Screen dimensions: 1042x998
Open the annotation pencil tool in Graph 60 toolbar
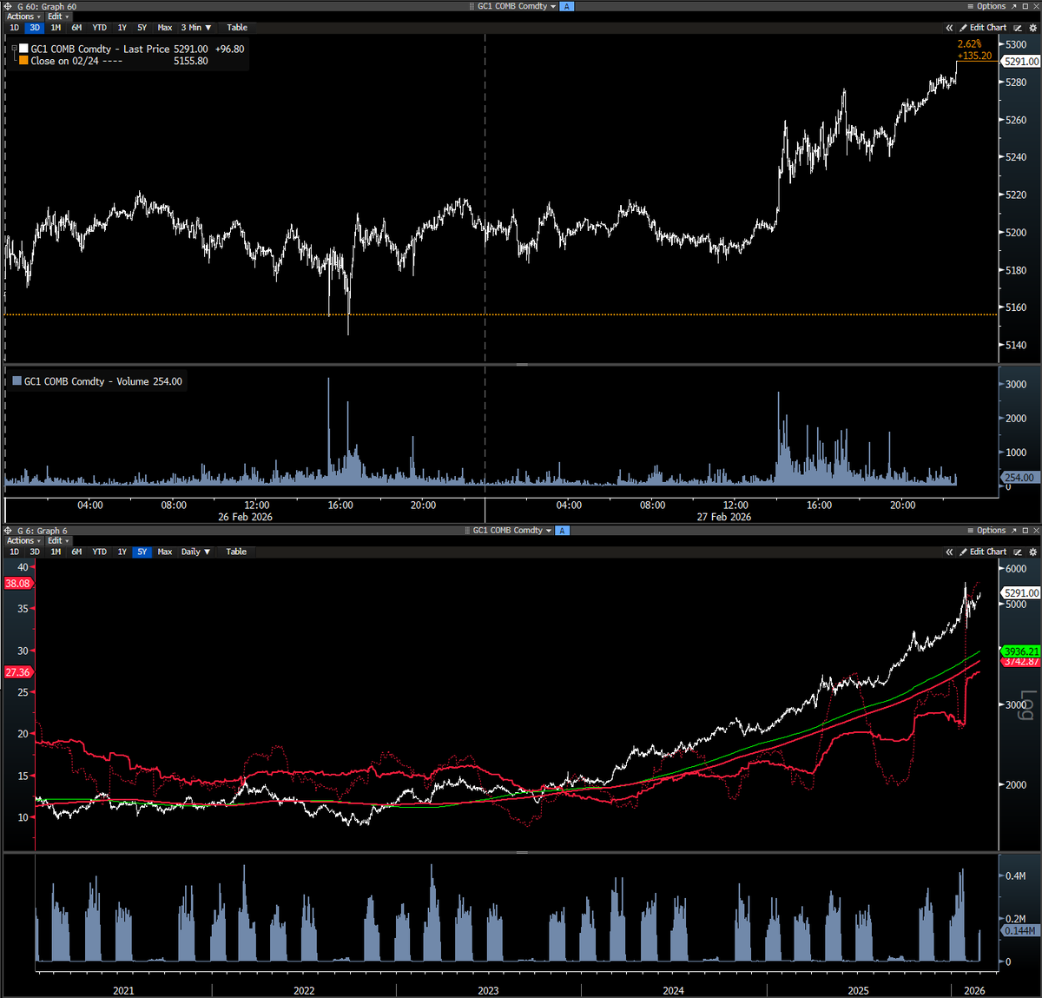click(x=1019, y=28)
